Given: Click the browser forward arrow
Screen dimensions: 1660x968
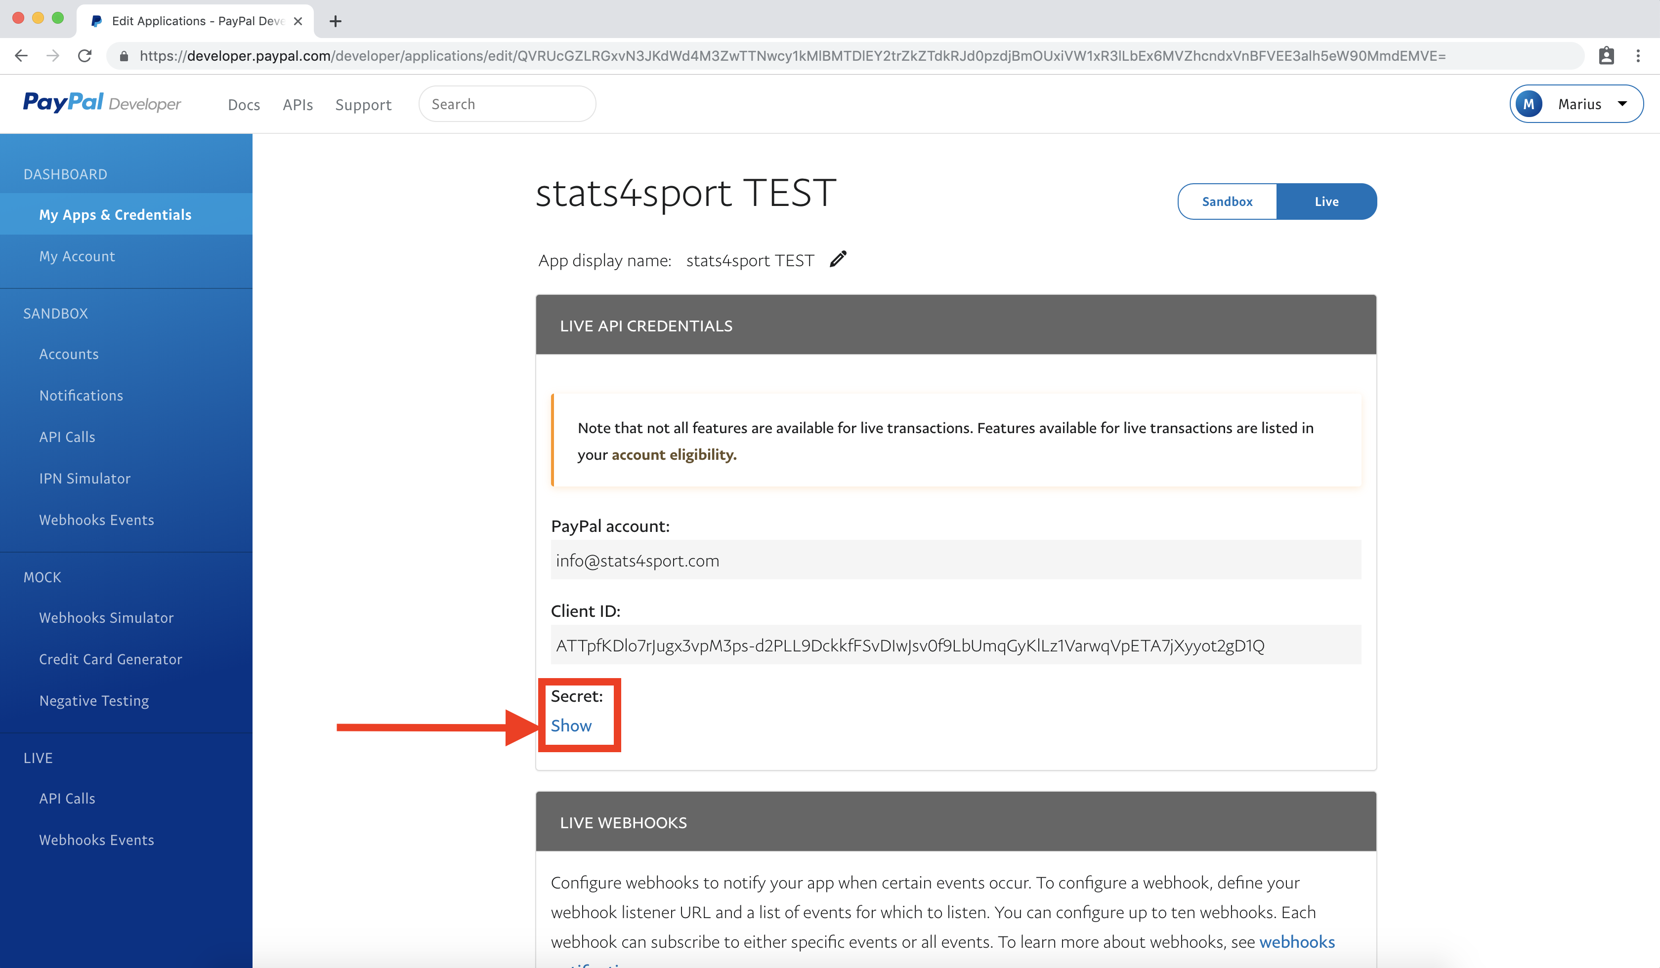Looking at the screenshot, I should point(53,56).
